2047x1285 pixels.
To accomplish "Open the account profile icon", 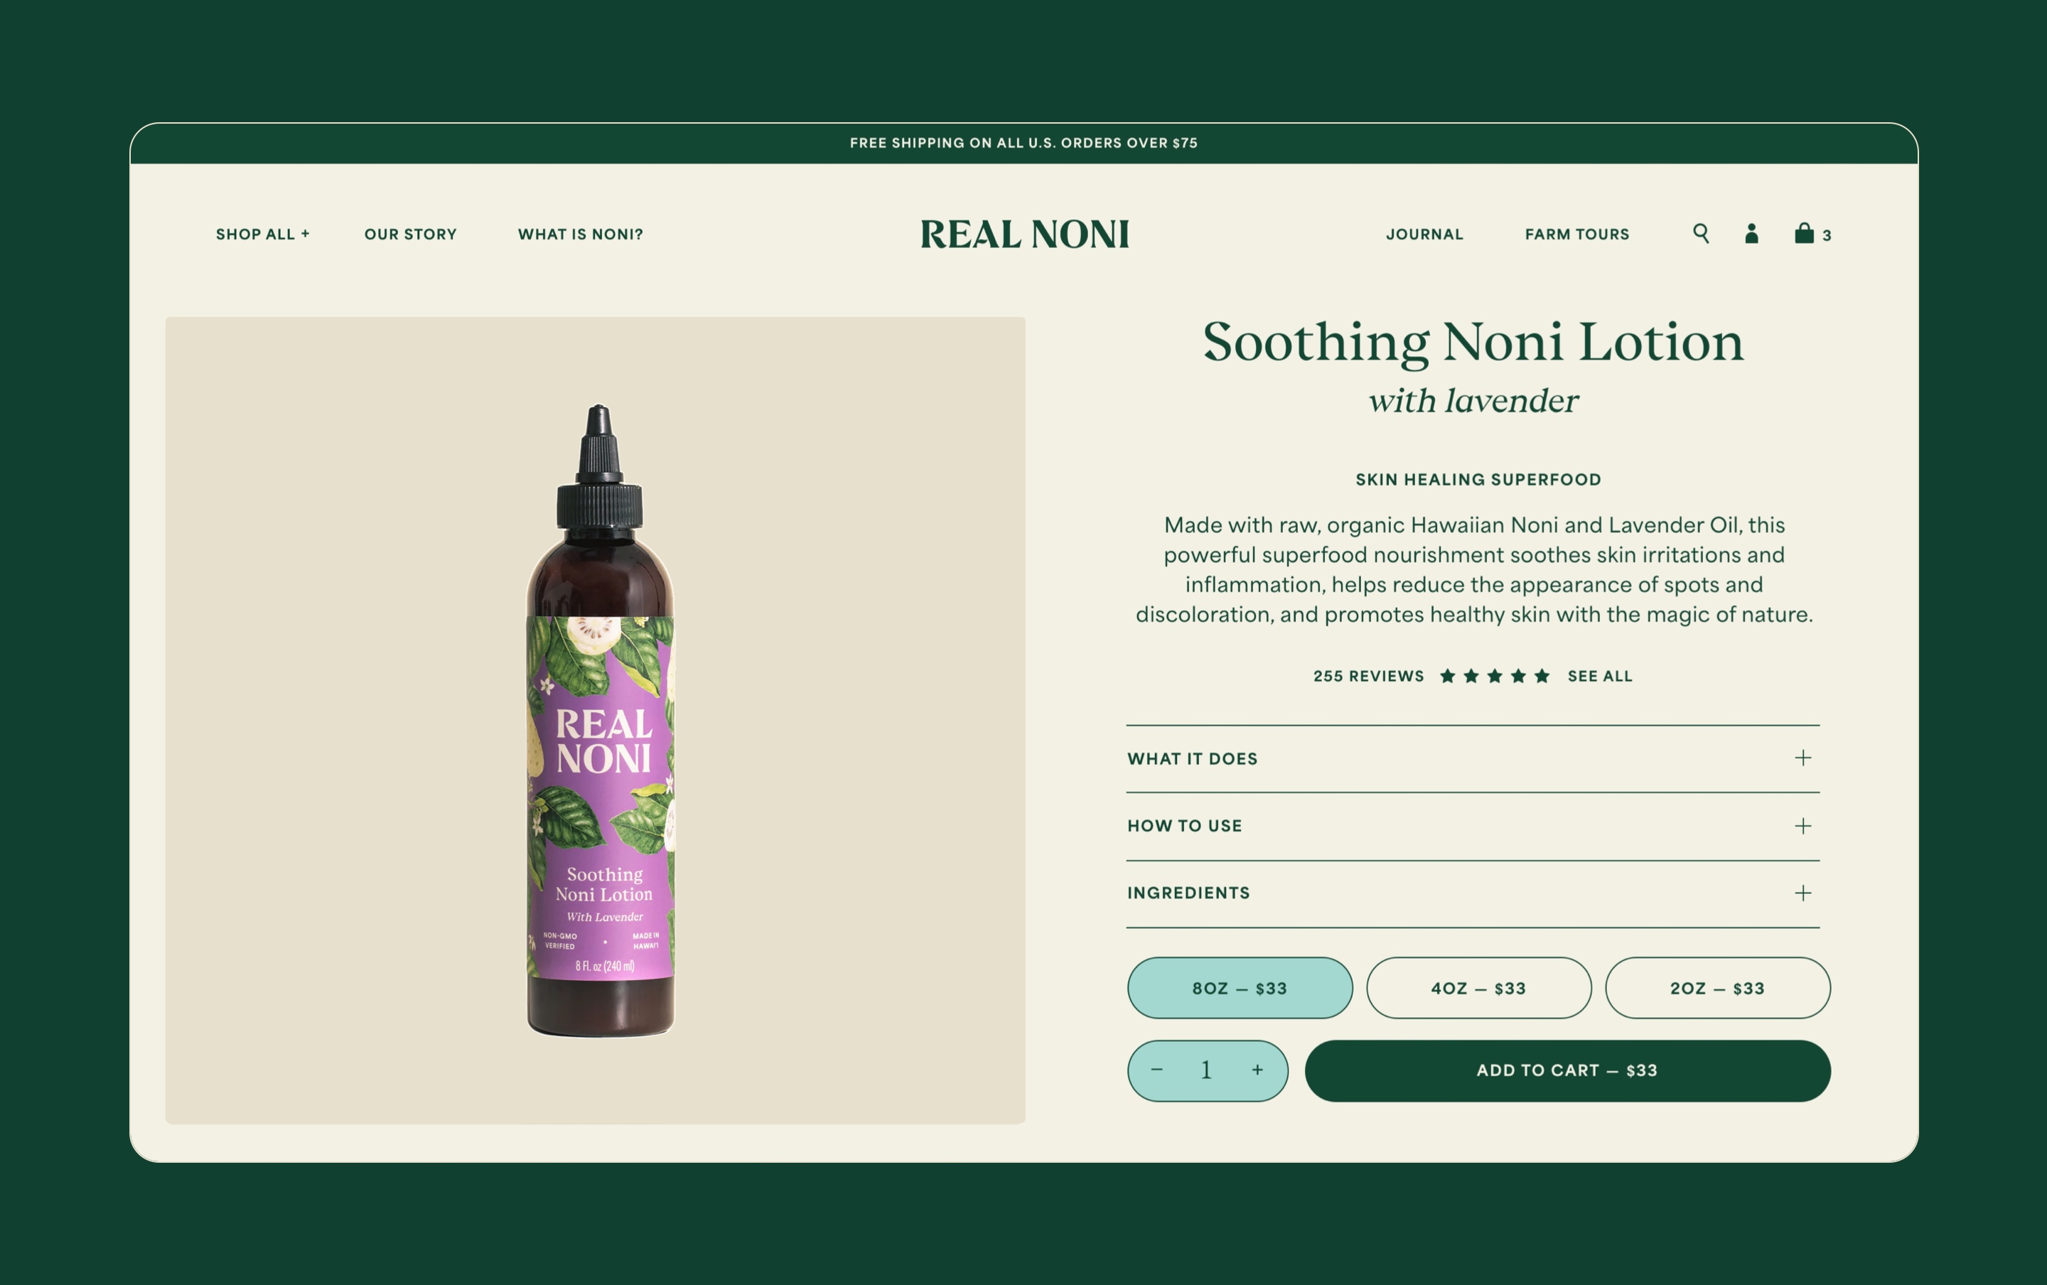I will (x=1751, y=234).
